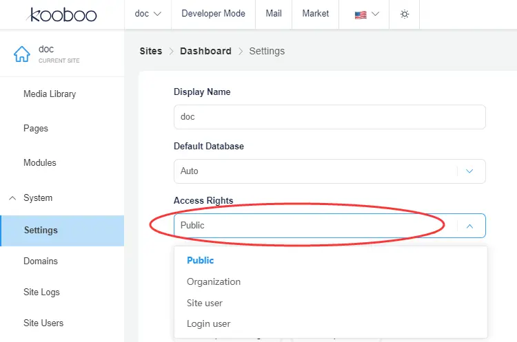The height and width of the screenshot is (342, 517).
Task: Open Developer Mode
Action: point(213,14)
